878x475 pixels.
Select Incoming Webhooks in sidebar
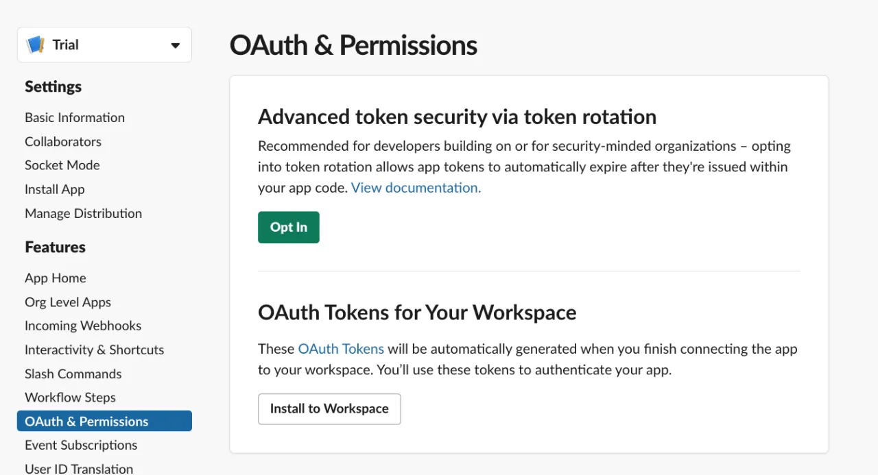[x=83, y=326]
